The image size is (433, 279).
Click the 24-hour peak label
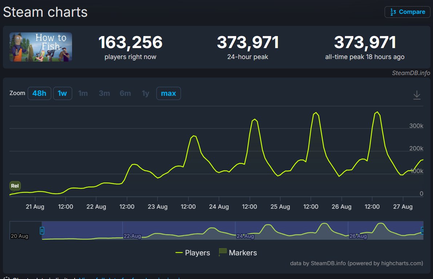coord(248,57)
